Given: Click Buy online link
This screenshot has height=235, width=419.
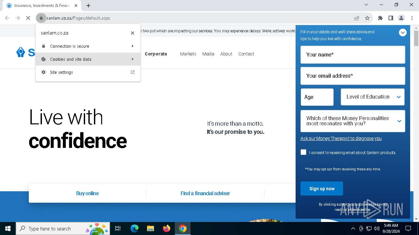Looking at the screenshot, I should (87, 193).
